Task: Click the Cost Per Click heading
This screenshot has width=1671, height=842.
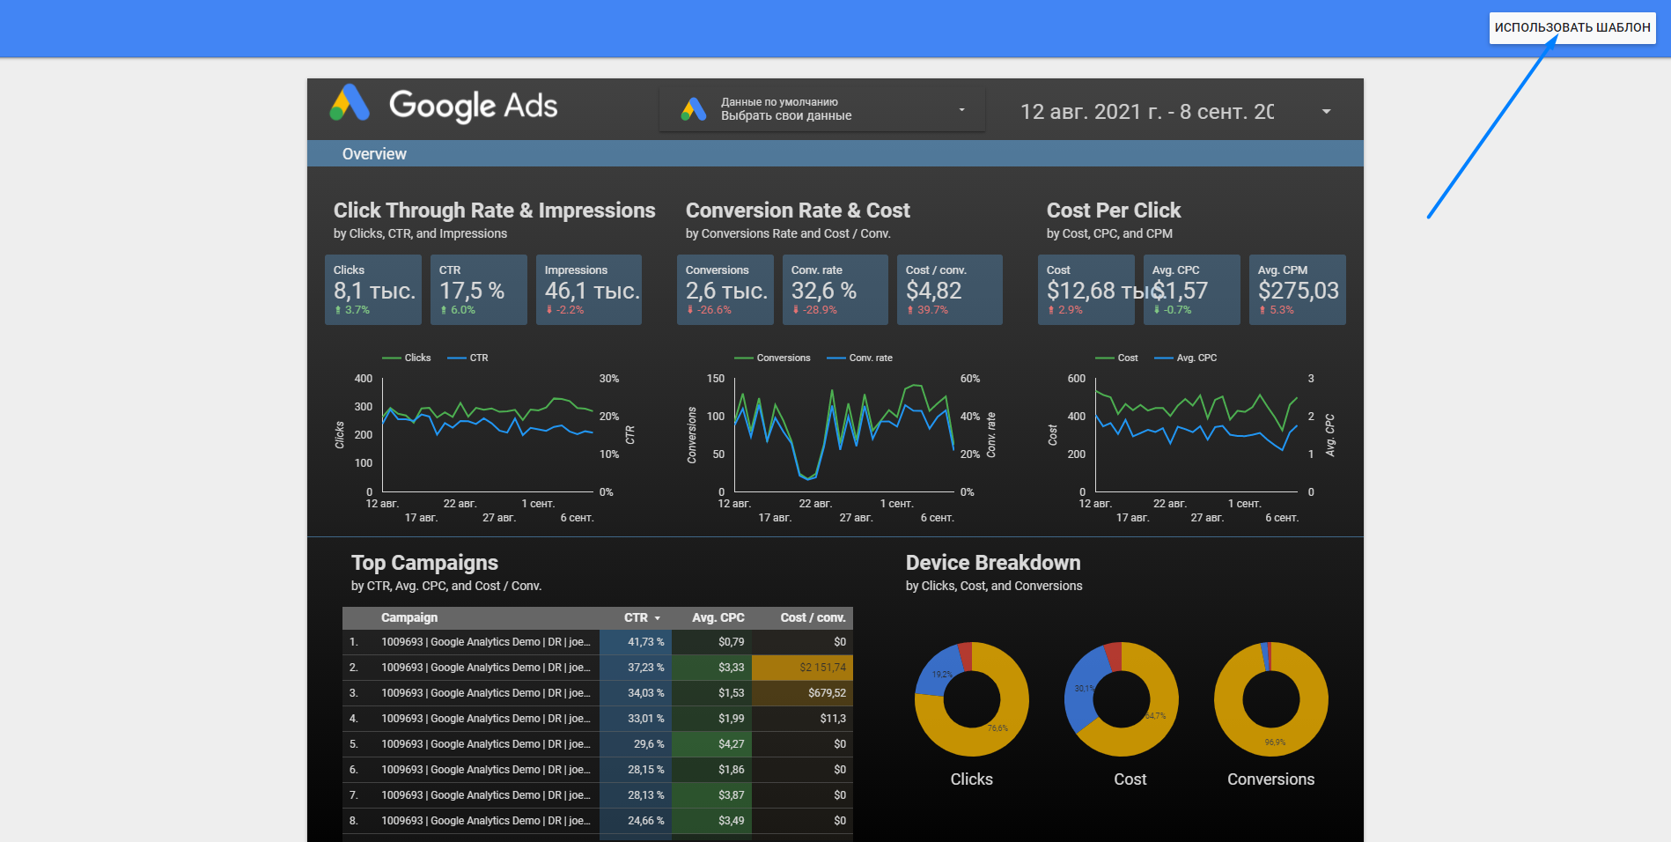Action: (x=1114, y=210)
